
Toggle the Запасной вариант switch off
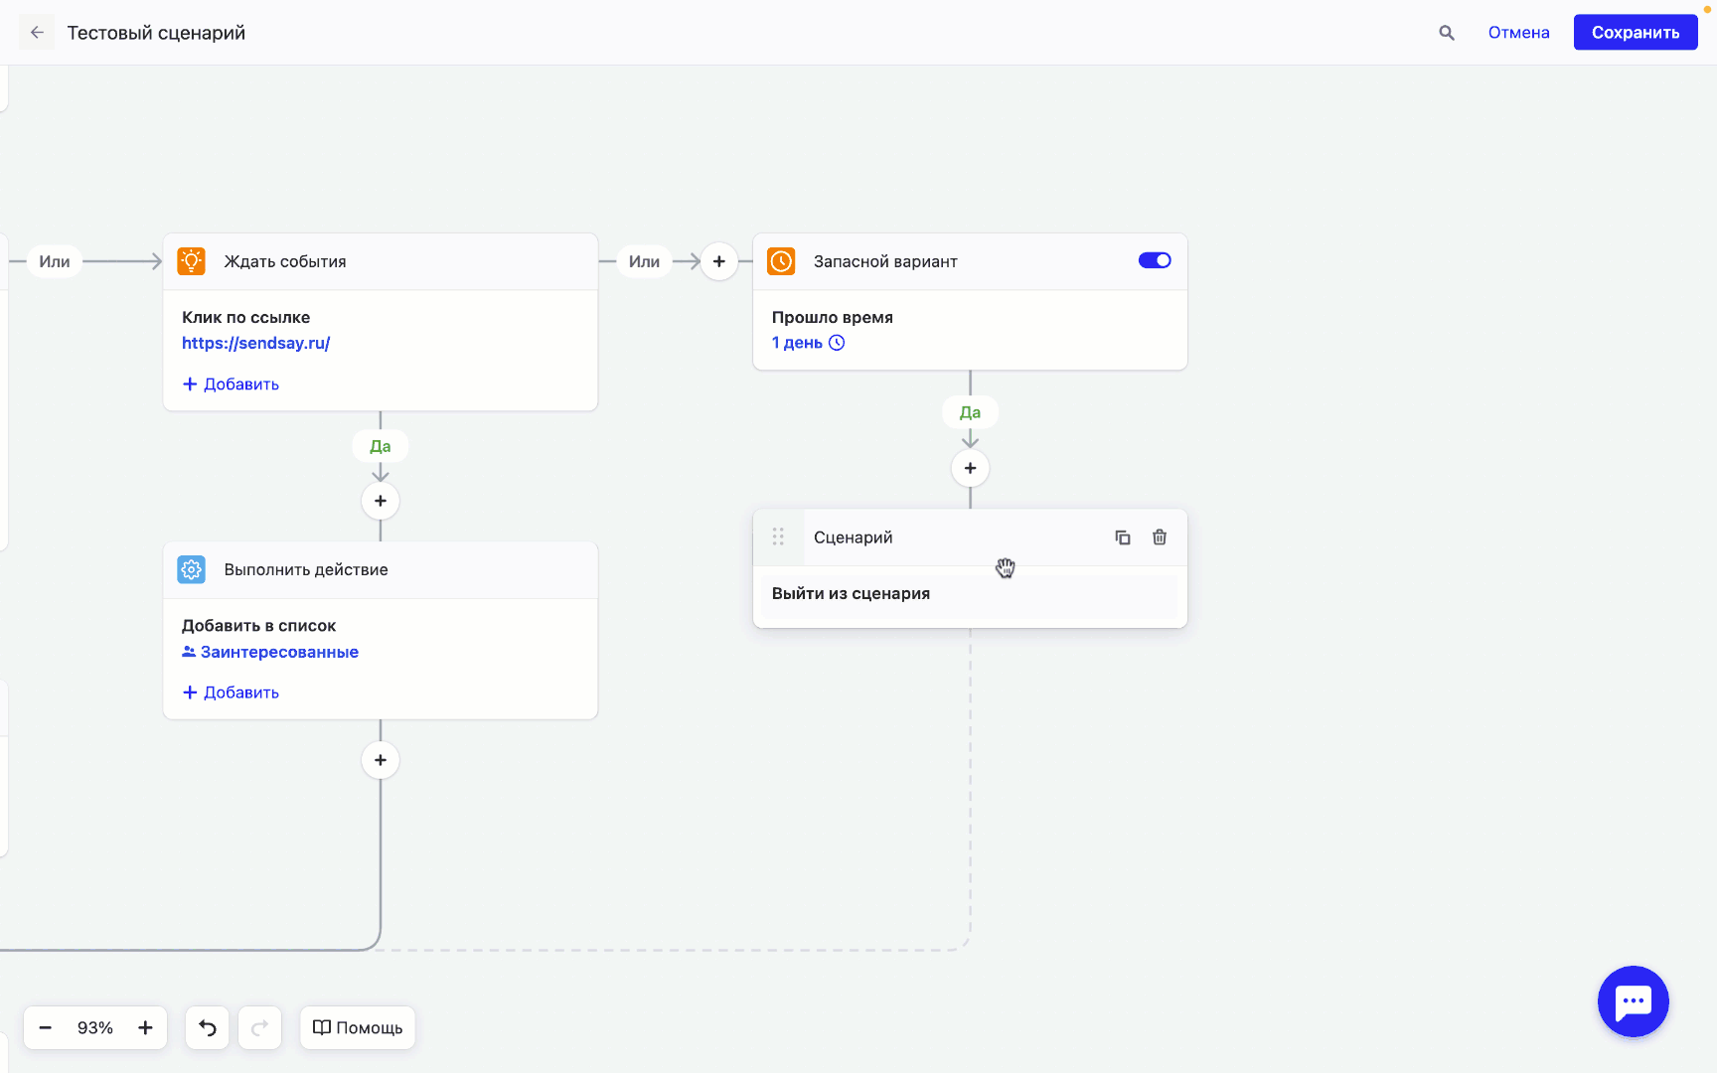coord(1155,260)
